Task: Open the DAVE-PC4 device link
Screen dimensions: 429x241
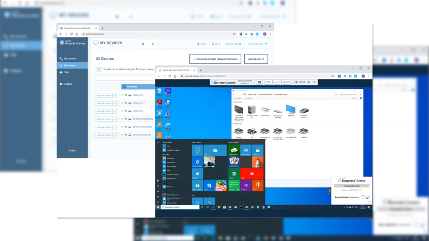Action: tap(138, 111)
